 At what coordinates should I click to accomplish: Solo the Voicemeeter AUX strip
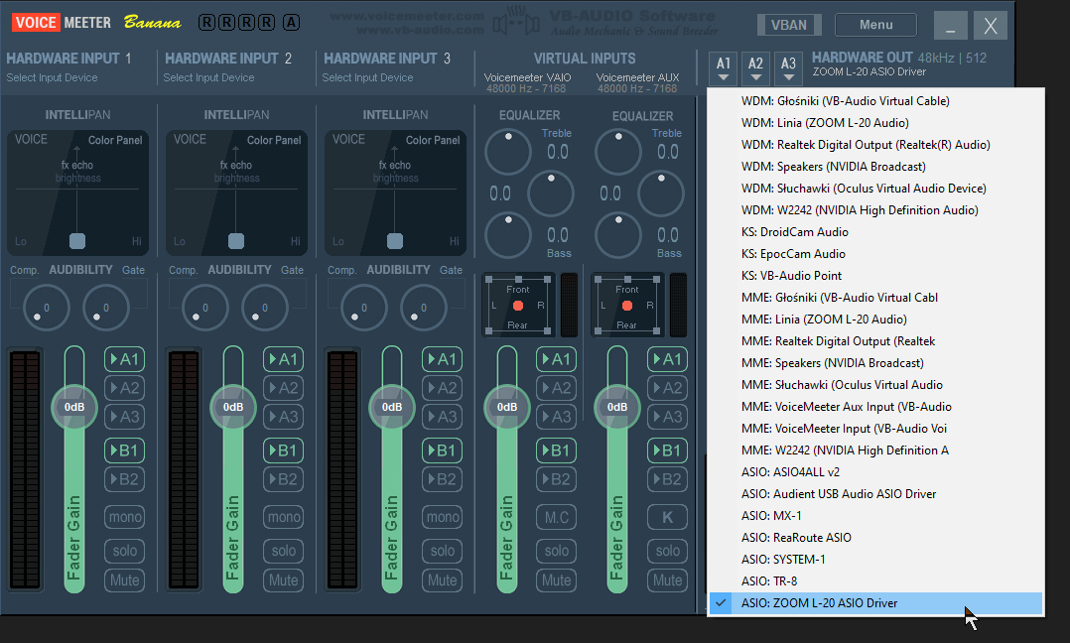point(667,551)
